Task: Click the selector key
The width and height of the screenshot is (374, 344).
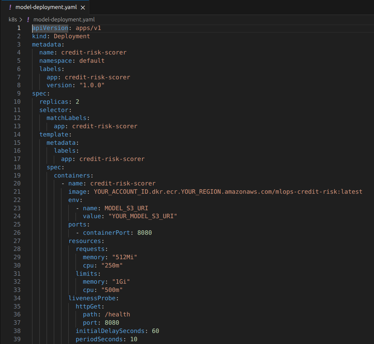Action: click(54, 110)
